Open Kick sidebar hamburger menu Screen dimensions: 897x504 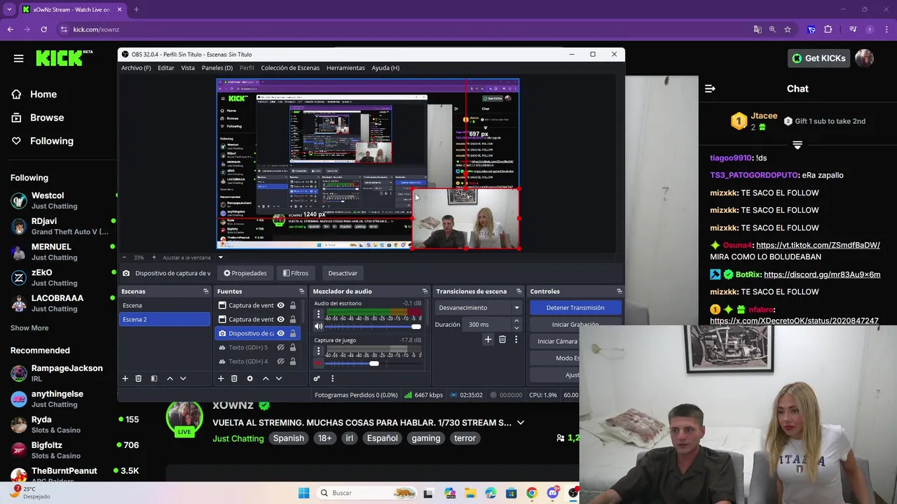[19, 58]
